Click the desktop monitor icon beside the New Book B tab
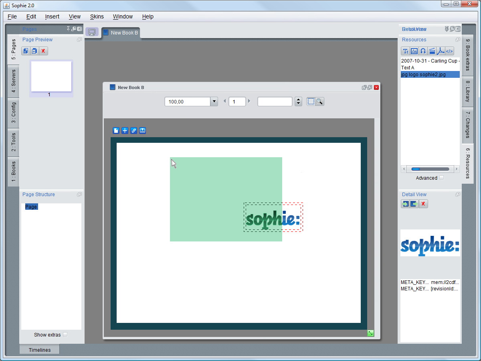The width and height of the screenshot is (481, 361). (x=92, y=32)
